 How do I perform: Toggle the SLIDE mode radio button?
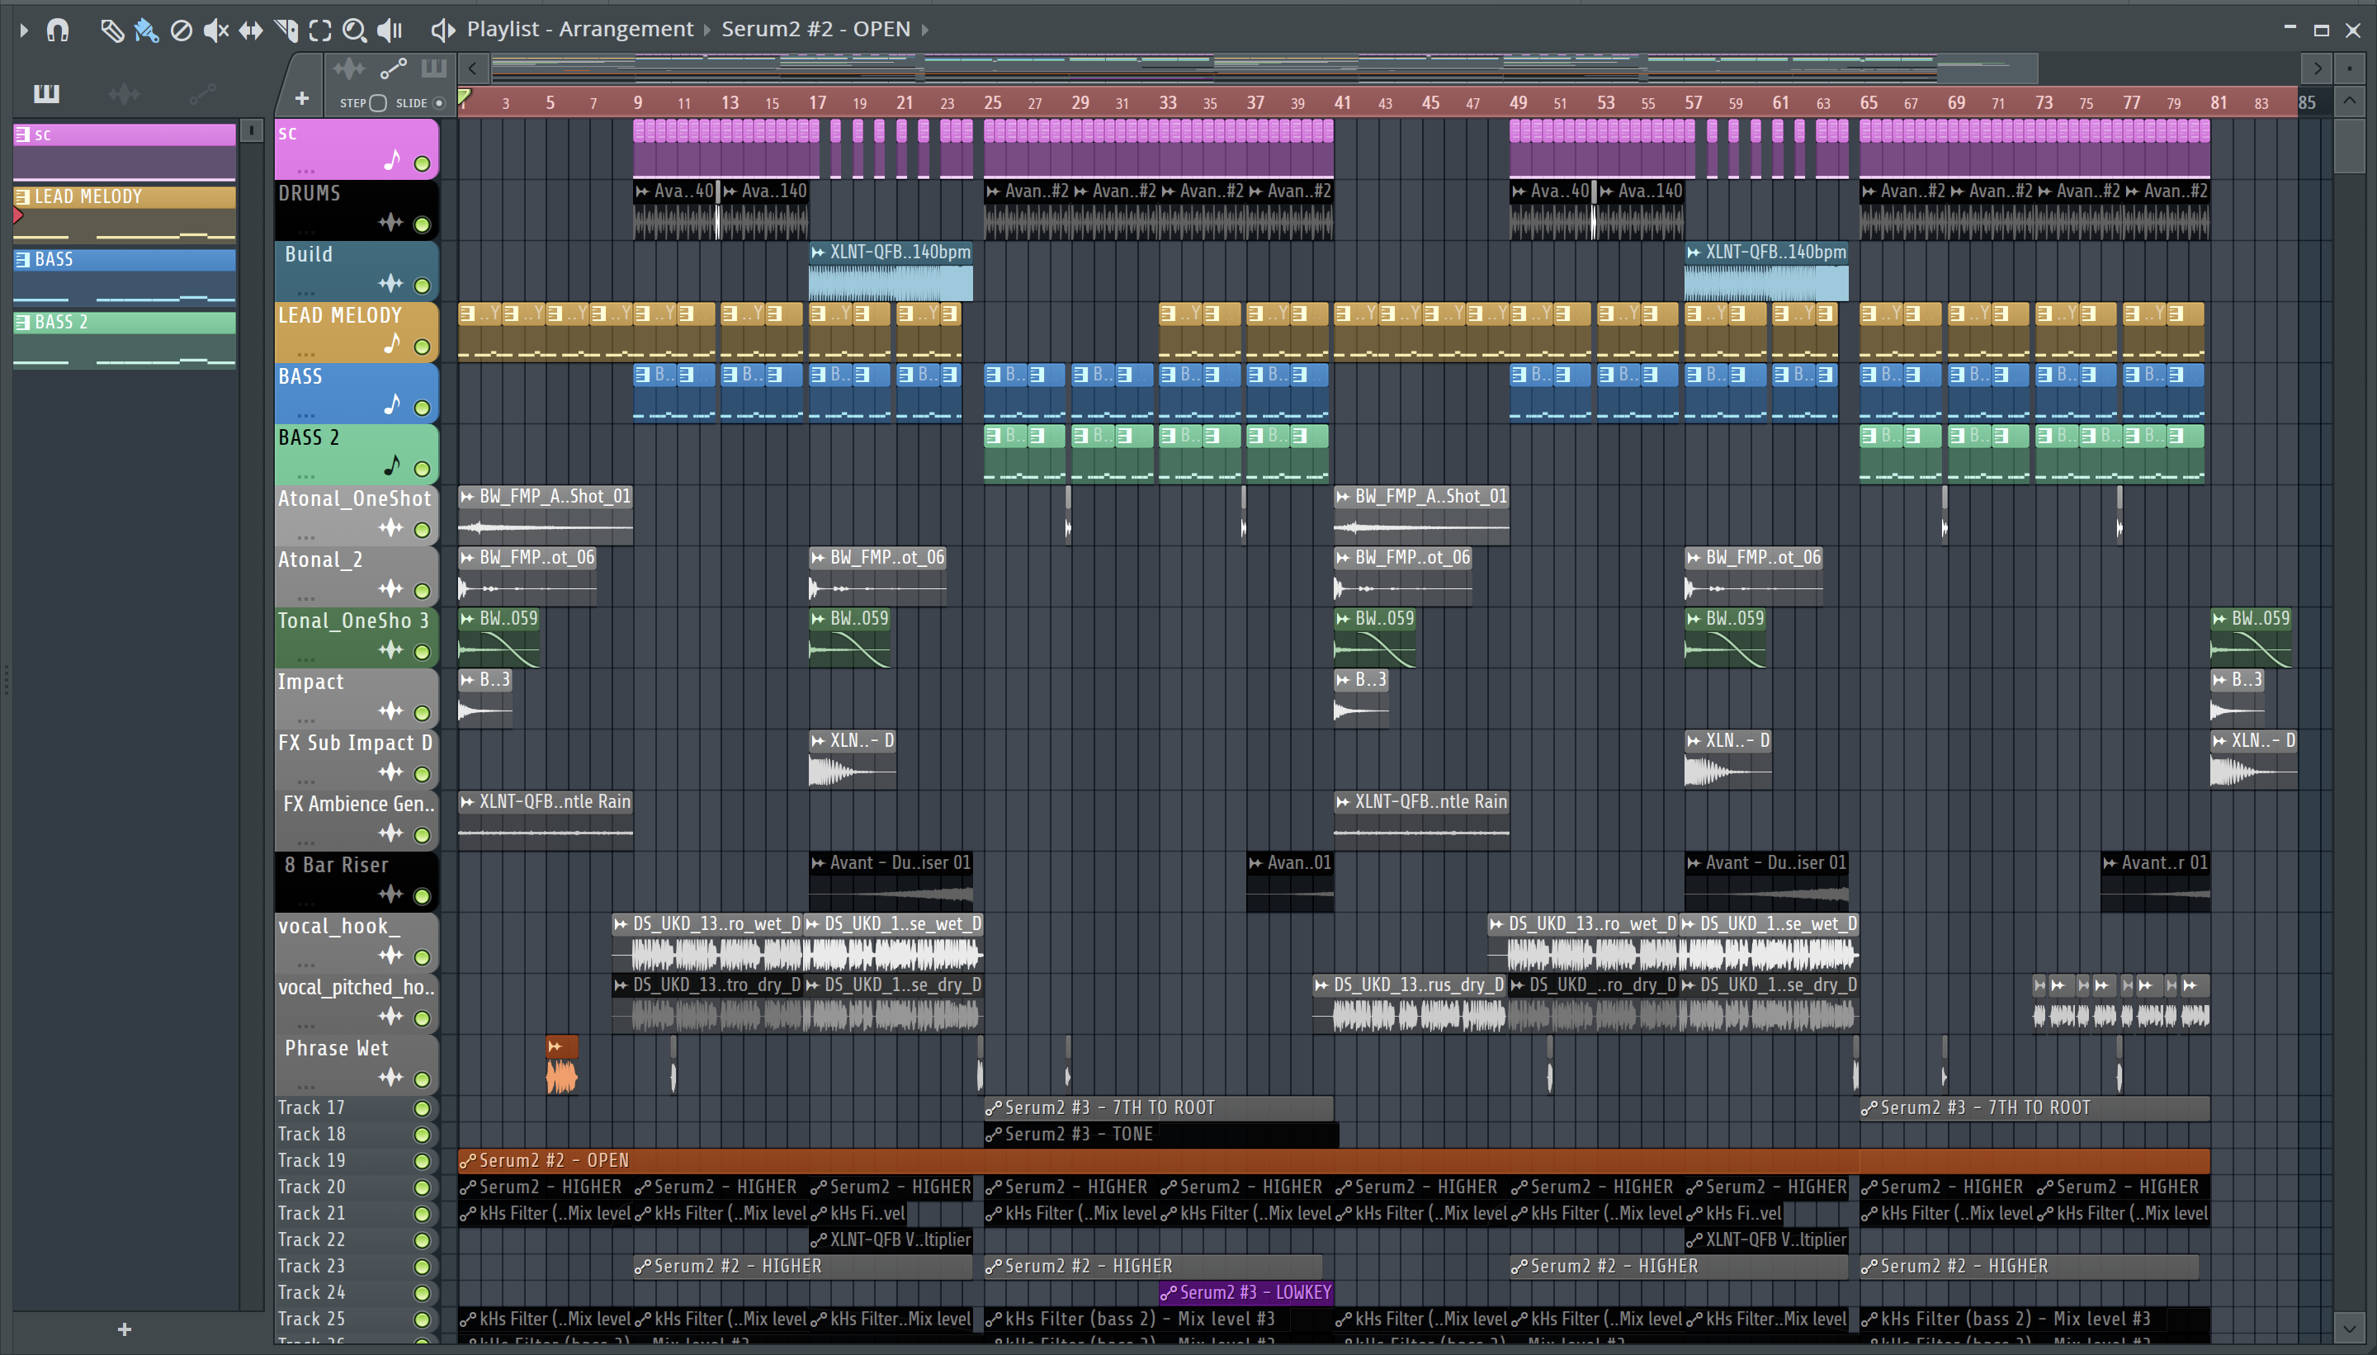pyautogui.click(x=439, y=103)
